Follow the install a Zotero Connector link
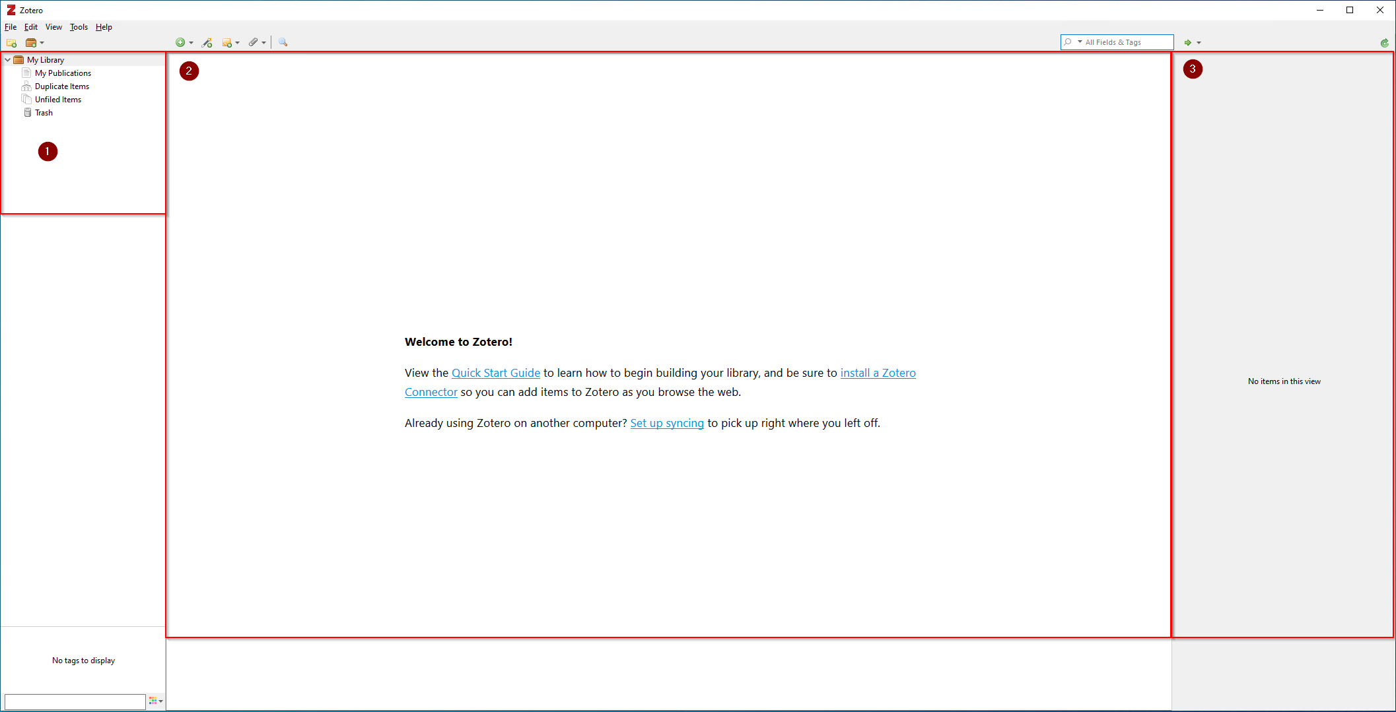The height and width of the screenshot is (712, 1396). pyautogui.click(x=878, y=373)
